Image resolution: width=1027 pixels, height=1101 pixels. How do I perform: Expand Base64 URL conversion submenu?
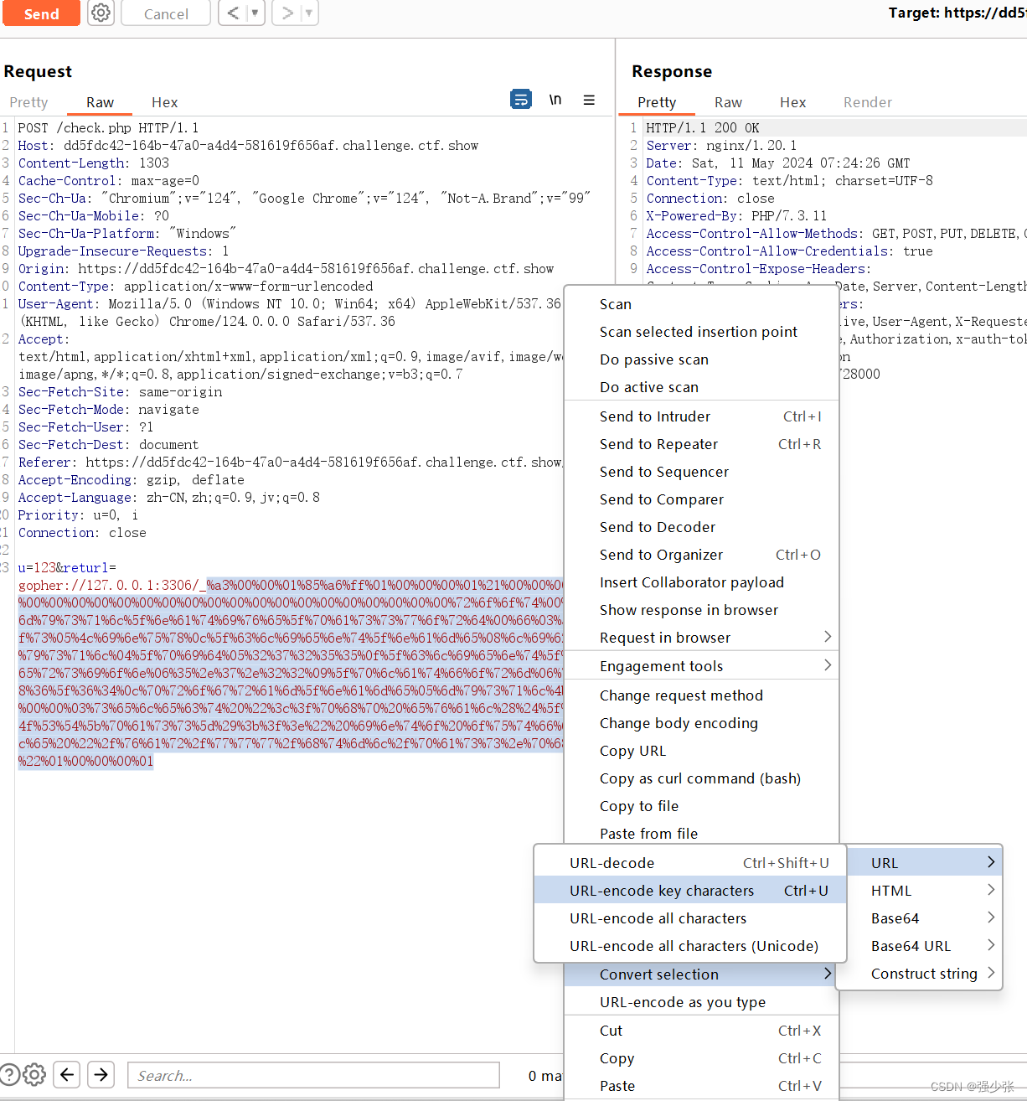point(925,946)
